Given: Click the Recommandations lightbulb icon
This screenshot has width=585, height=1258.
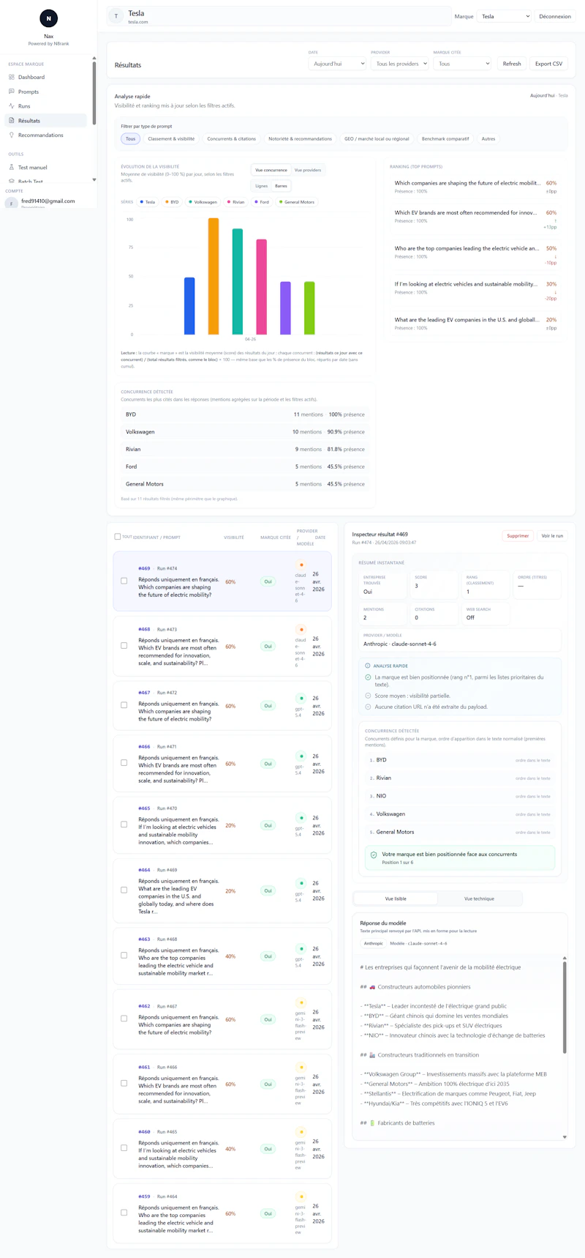Looking at the screenshot, I should (12, 135).
